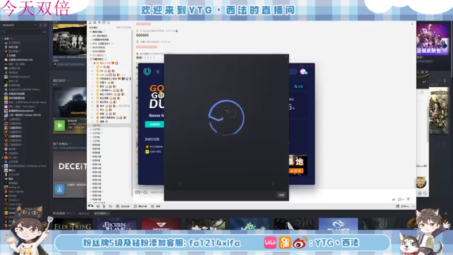The width and height of the screenshot is (453, 255).
Task: Click the teal launch button under Goose Goose Duck
Action: 155,124
